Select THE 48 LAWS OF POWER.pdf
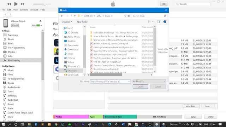The height and width of the screenshot is (127, 226). tap(107, 62)
